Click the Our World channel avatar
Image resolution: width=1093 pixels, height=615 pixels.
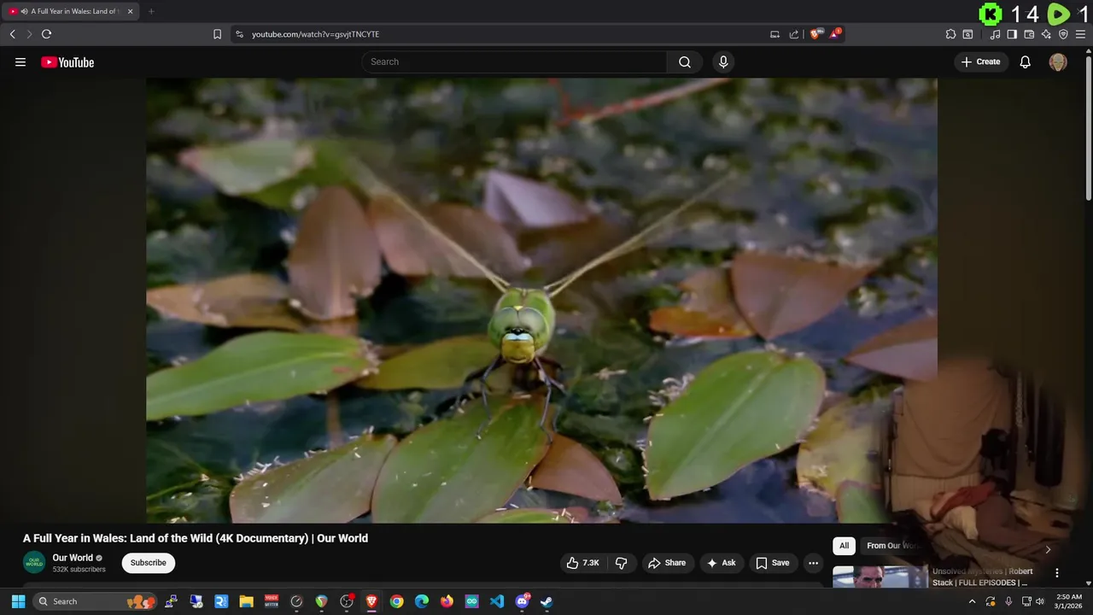tap(34, 562)
